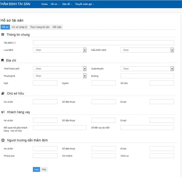The width and height of the screenshot is (182, 177).
Task: Go to Home in the navigation bar
Action: click(44, 4)
